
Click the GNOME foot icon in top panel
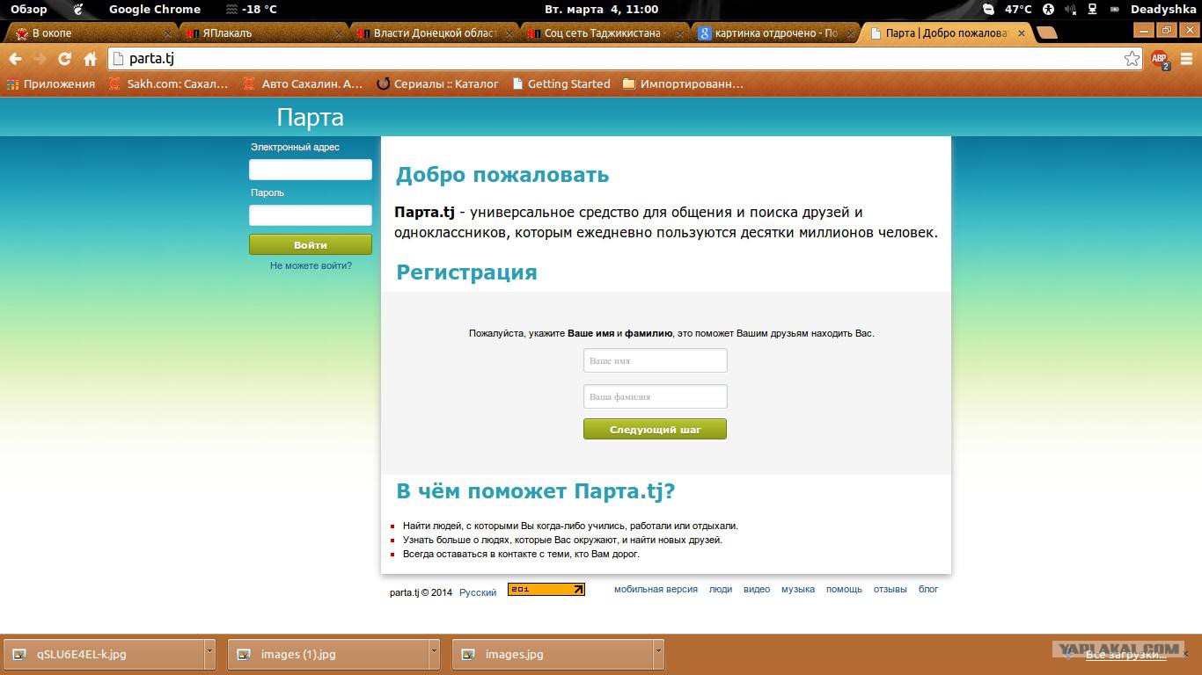(78, 10)
